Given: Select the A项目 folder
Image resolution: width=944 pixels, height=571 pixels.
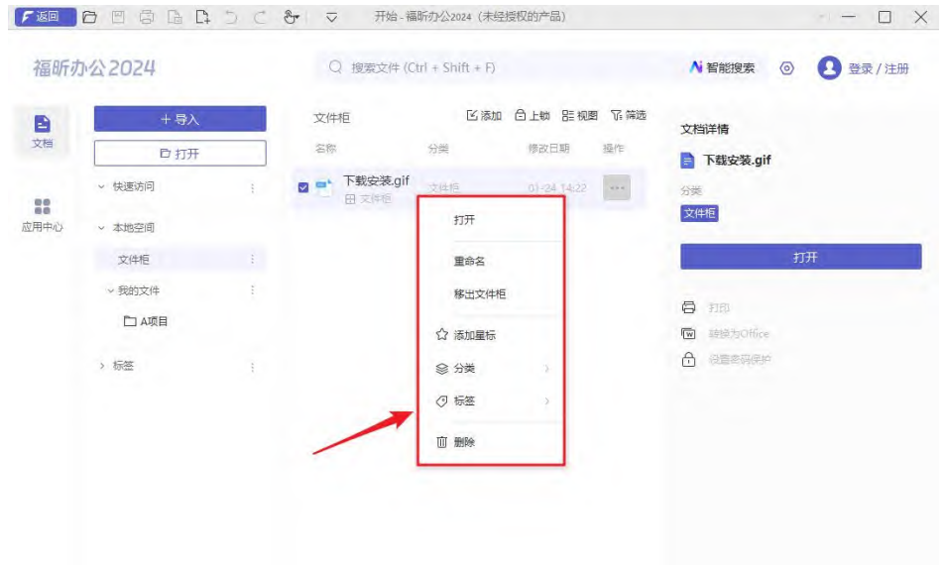Looking at the screenshot, I should tap(146, 321).
